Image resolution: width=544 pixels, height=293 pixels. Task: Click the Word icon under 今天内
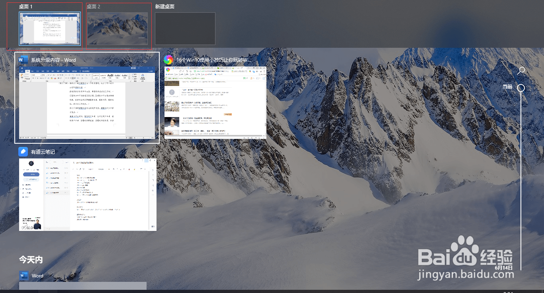[24, 275]
